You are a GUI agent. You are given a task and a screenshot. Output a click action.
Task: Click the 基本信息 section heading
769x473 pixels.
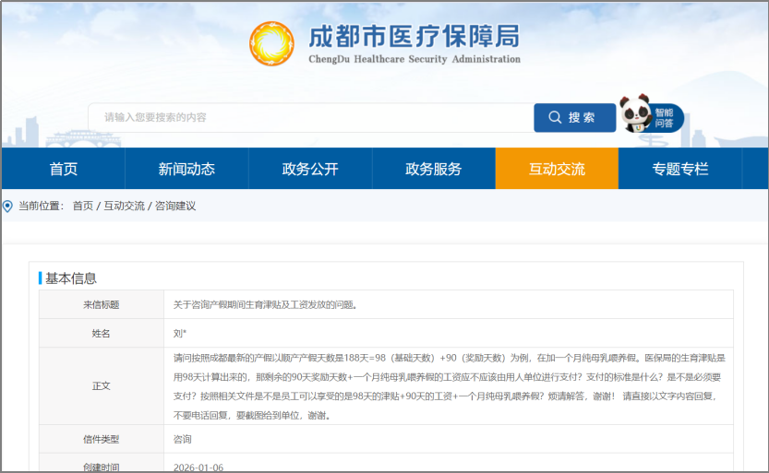coord(71,278)
